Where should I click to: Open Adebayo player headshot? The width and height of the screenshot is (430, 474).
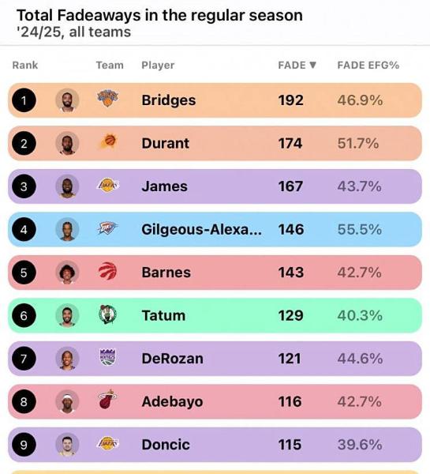click(67, 402)
